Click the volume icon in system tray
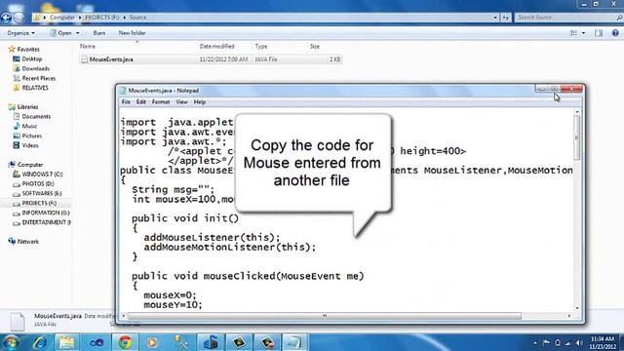This screenshot has width=624, height=351. [579, 342]
